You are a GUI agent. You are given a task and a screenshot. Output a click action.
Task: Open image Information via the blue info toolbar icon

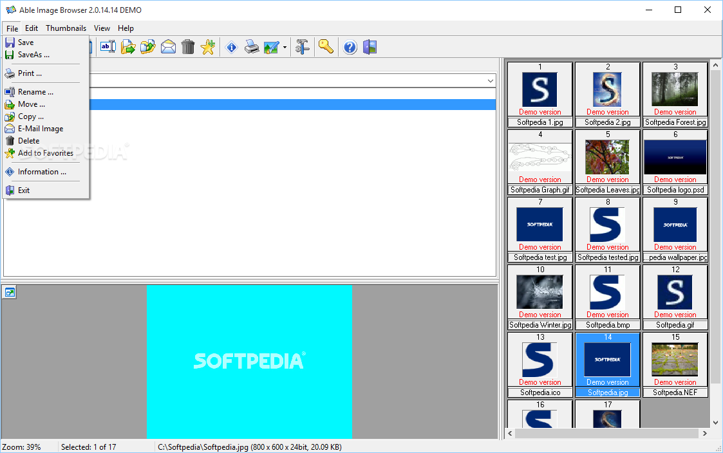pyautogui.click(x=232, y=46)
